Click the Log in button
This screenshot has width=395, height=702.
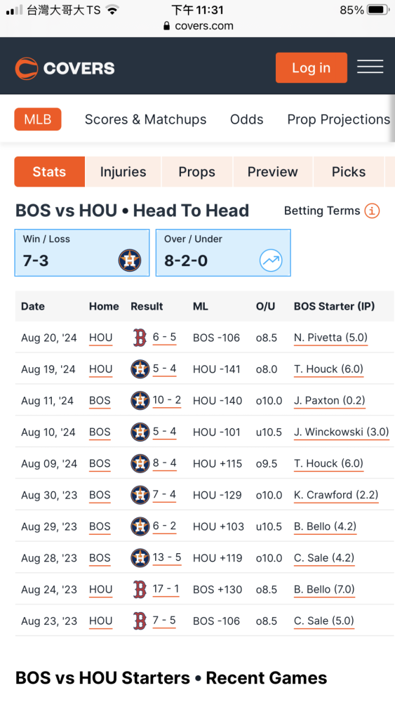click(x=312, y=67)
